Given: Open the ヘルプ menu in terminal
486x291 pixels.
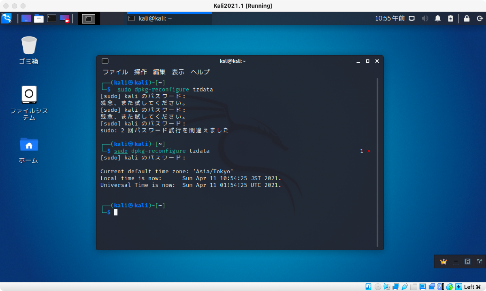Looking at the screenshot, I should [x=200, y=72].
